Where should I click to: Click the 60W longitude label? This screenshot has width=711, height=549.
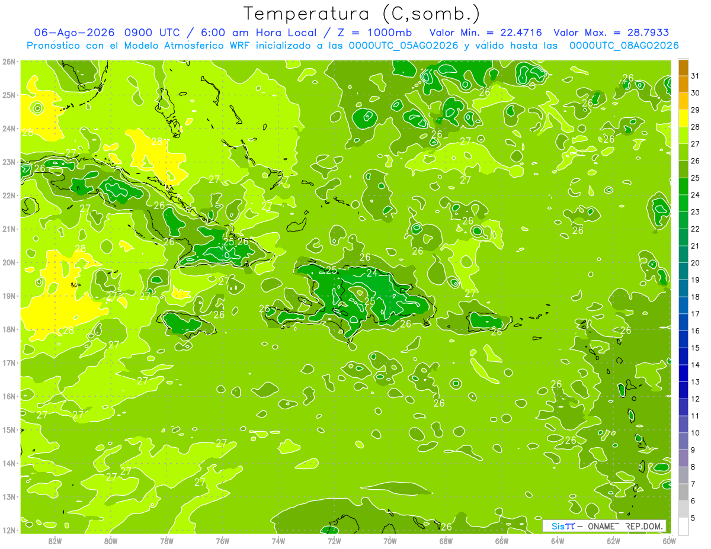(x=669, y=541)
